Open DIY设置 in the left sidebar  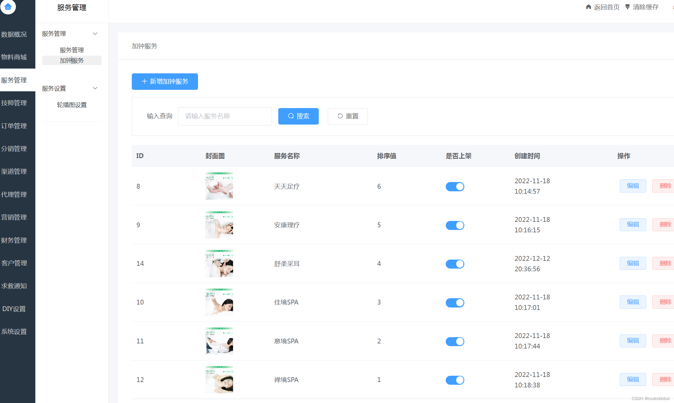pyautogui.click(x=14, y=309)
